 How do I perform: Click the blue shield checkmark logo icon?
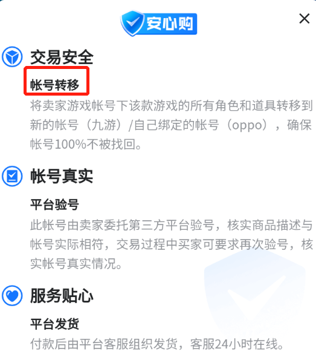tap(132, 23)
